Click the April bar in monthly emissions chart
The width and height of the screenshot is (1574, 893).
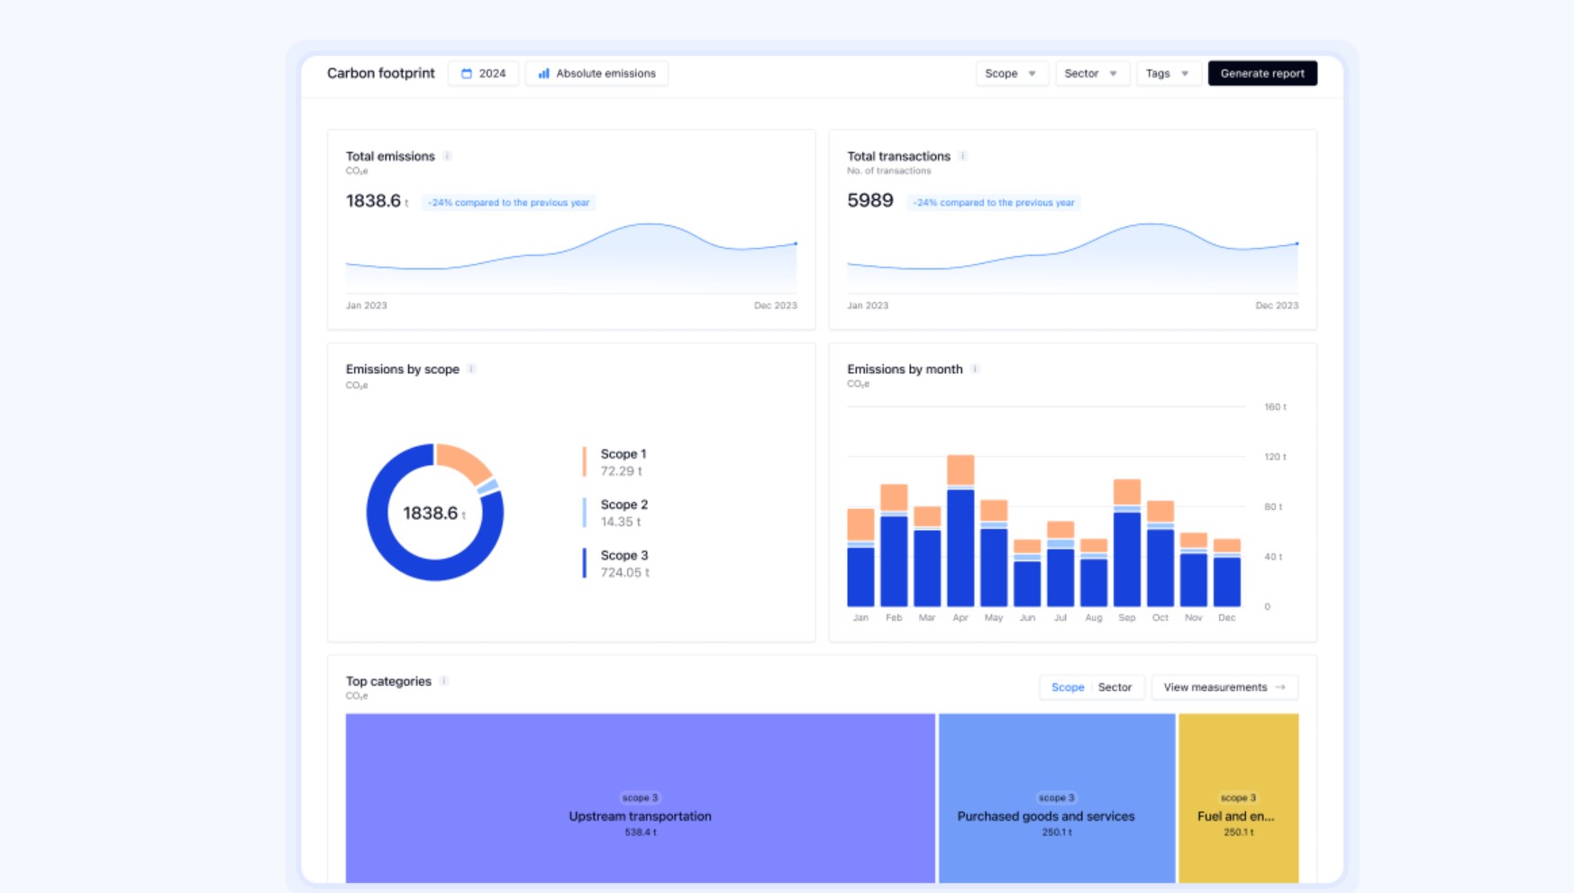[960, 541]
